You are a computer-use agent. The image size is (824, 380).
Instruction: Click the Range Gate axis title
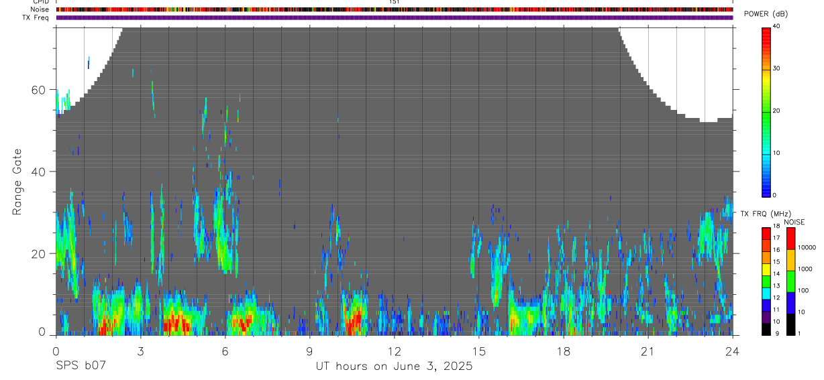click(x=17, y=182)
